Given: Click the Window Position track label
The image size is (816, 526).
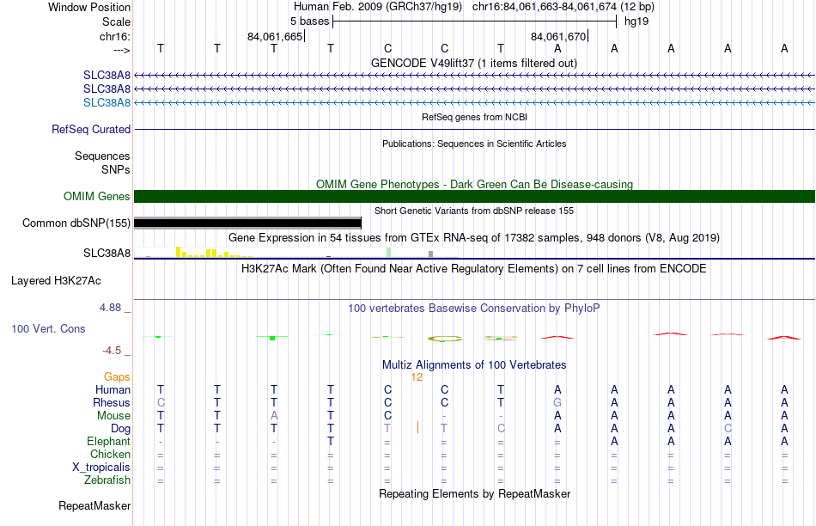Looking at the screenshot, I should click(x=89, y=7).
